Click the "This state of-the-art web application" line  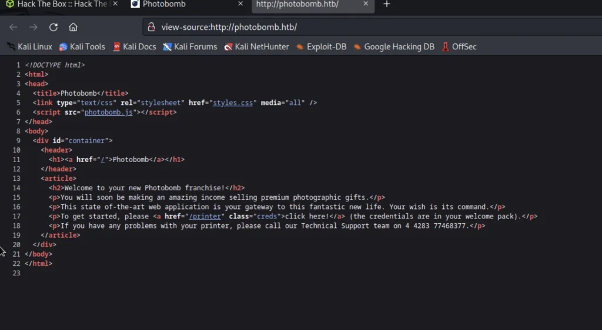(277, 207)
